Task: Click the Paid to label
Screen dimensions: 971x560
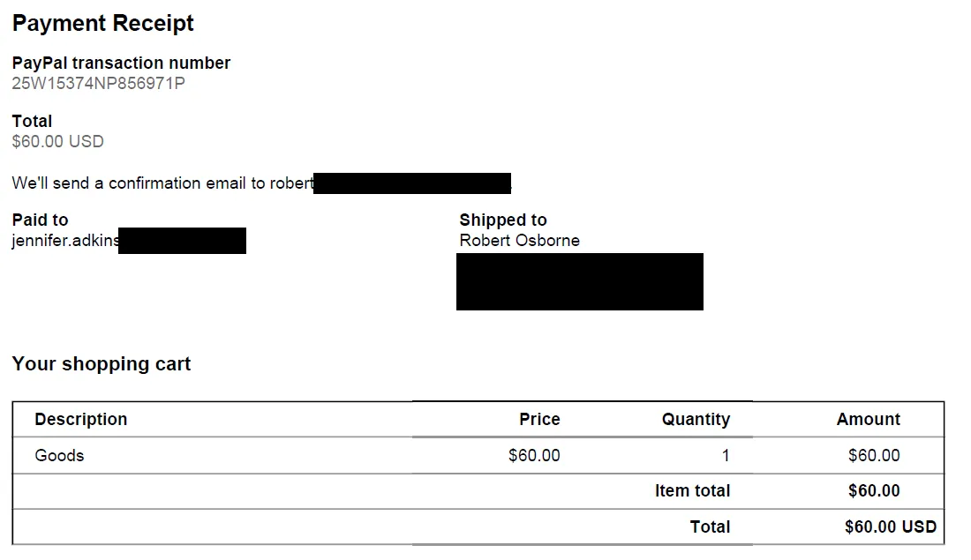Action: [41, 220]
